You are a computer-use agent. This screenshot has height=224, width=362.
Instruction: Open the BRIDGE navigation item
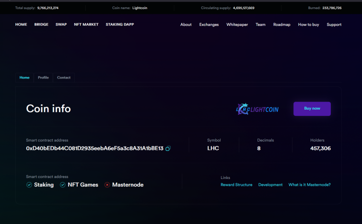tap(41, 24)
